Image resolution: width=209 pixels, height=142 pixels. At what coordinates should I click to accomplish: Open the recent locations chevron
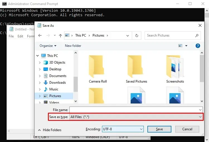tap(55, 35)
